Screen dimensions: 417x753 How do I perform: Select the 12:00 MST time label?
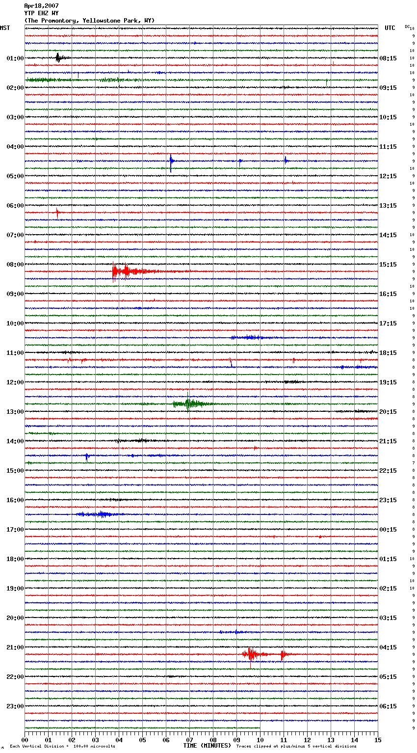(x=15, y=382)
